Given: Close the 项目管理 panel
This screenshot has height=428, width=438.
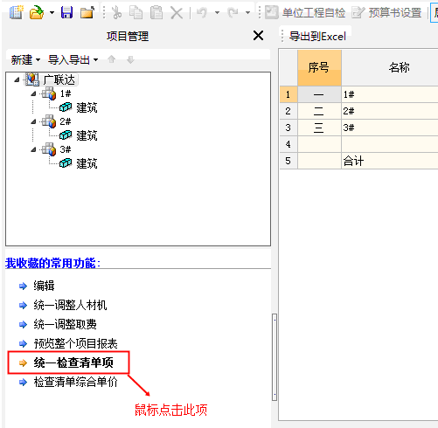Looking at the screenshot, I should click(x=258, y=36).
